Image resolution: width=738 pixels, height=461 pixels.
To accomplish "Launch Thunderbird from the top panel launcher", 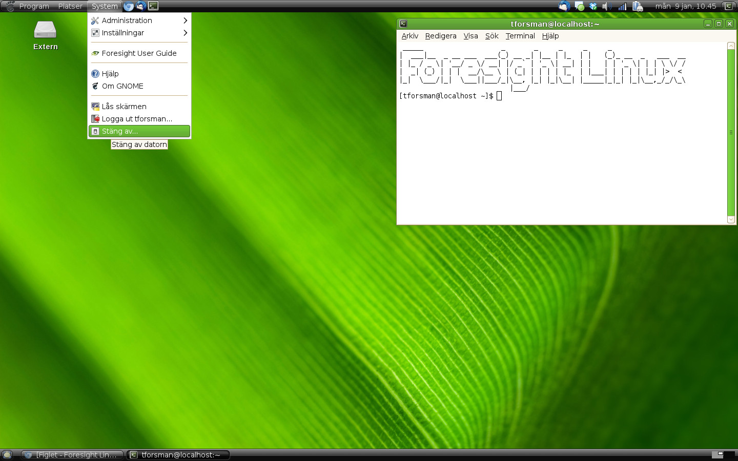I will 140,6.
